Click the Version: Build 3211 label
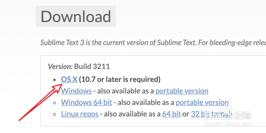 tap(79, 66)
